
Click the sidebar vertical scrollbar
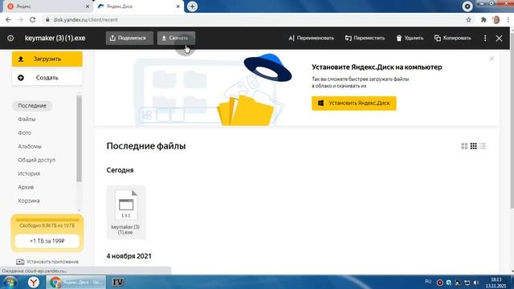point(79,139)
